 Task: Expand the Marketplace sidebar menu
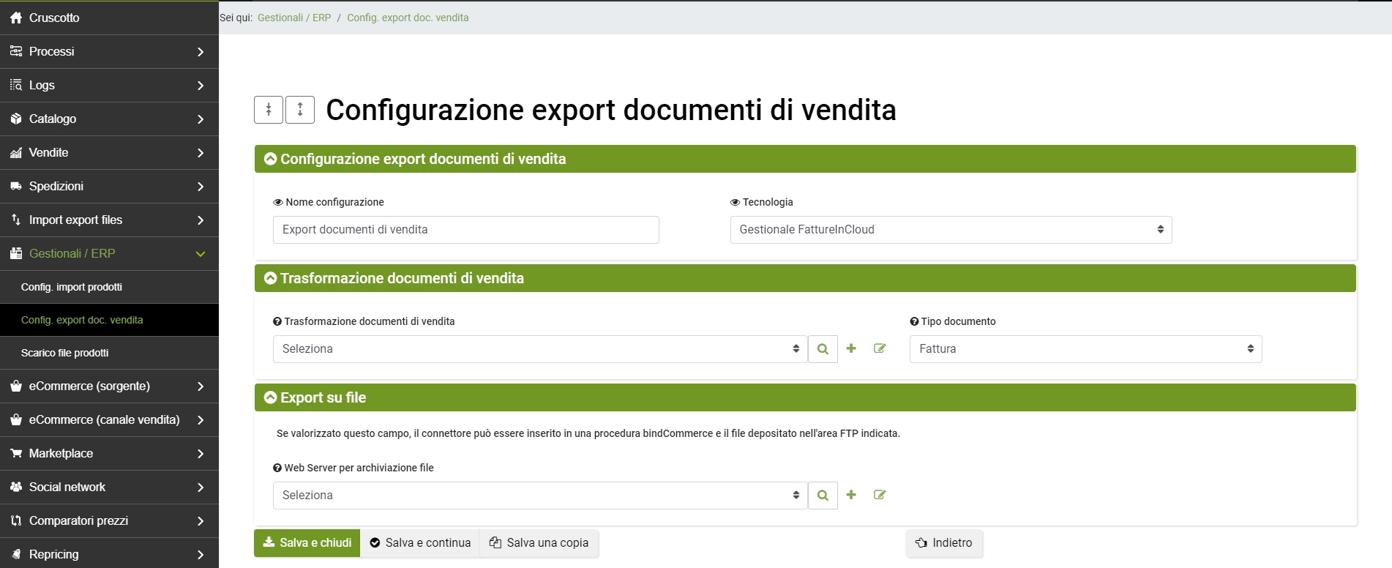(x=109, y=453)
